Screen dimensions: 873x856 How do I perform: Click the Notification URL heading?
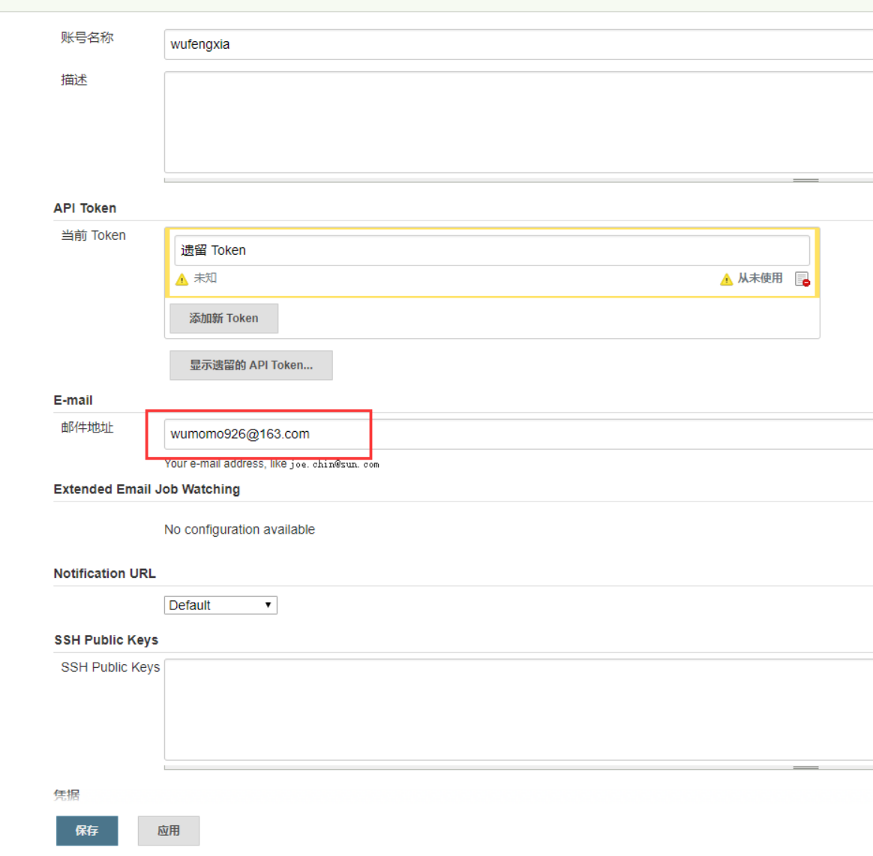pyautogui.click(x=105, y=573)
